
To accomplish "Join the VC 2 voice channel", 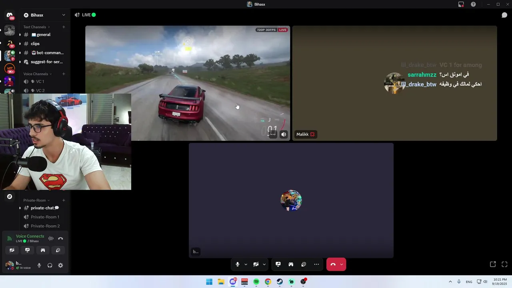I will (x=44, y=90).
